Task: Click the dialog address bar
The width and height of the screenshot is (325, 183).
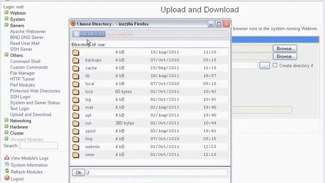Action: pos(150,34)
